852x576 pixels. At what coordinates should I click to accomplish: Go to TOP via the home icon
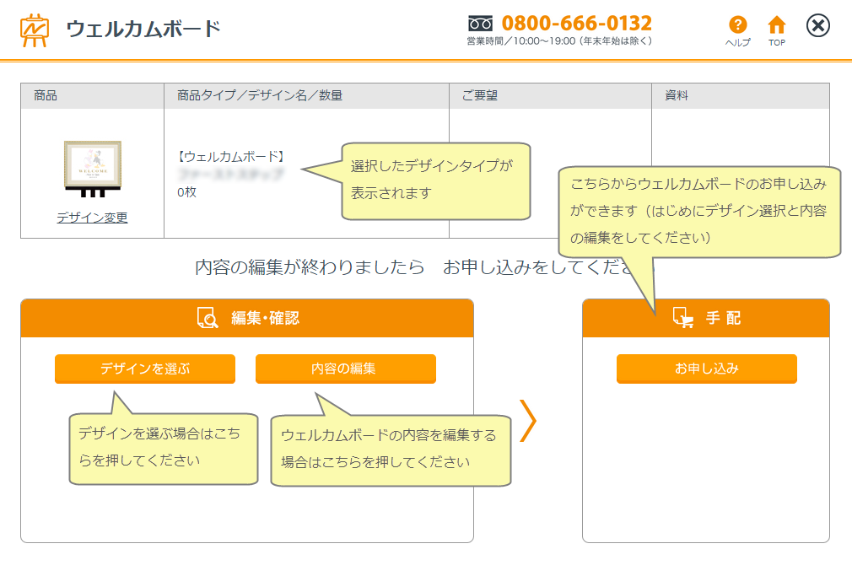[x=776, y=25]
